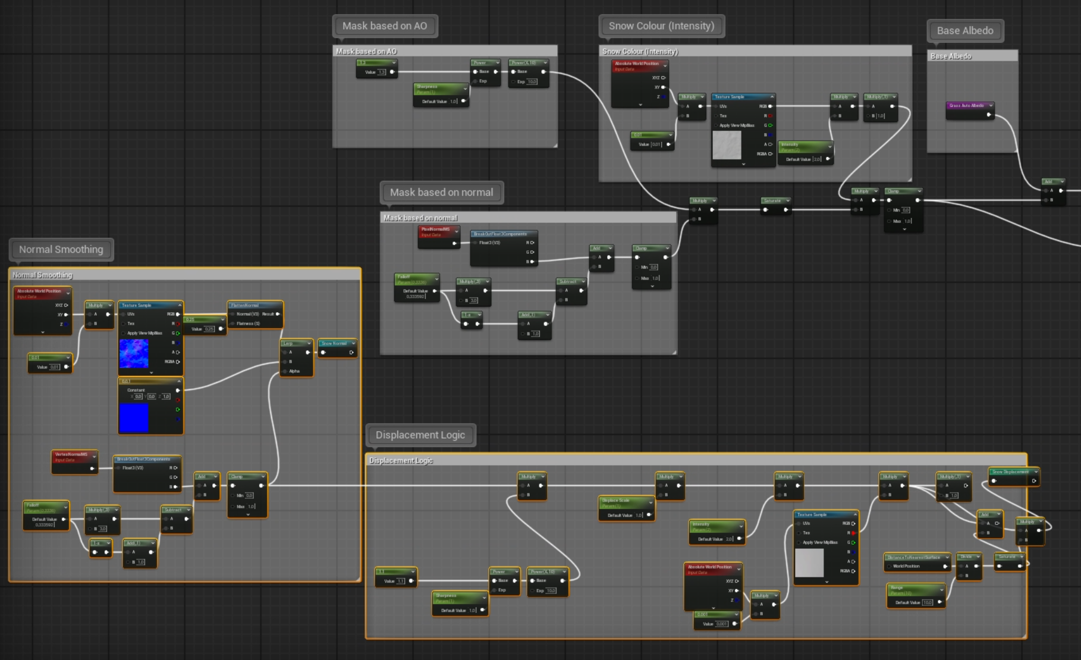
Task: Click the Snow Colour texture sample thumbnail
Action: 727,145
